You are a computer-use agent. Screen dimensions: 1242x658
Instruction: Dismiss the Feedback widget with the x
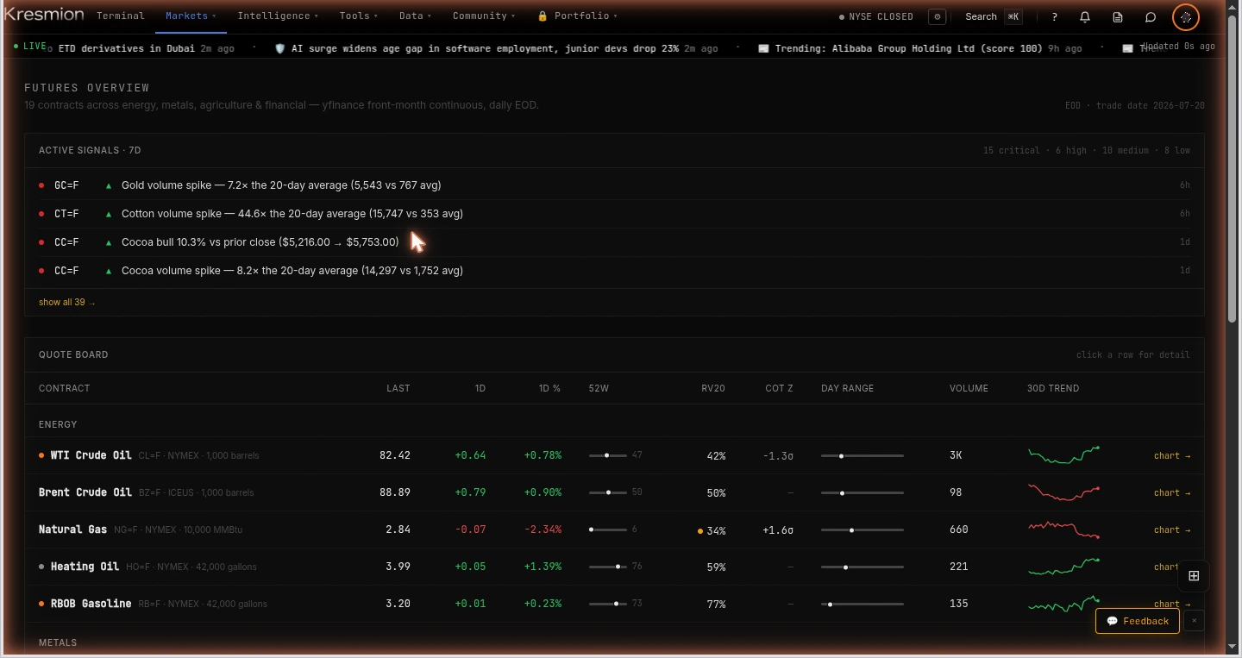(x=1194, y=621)
